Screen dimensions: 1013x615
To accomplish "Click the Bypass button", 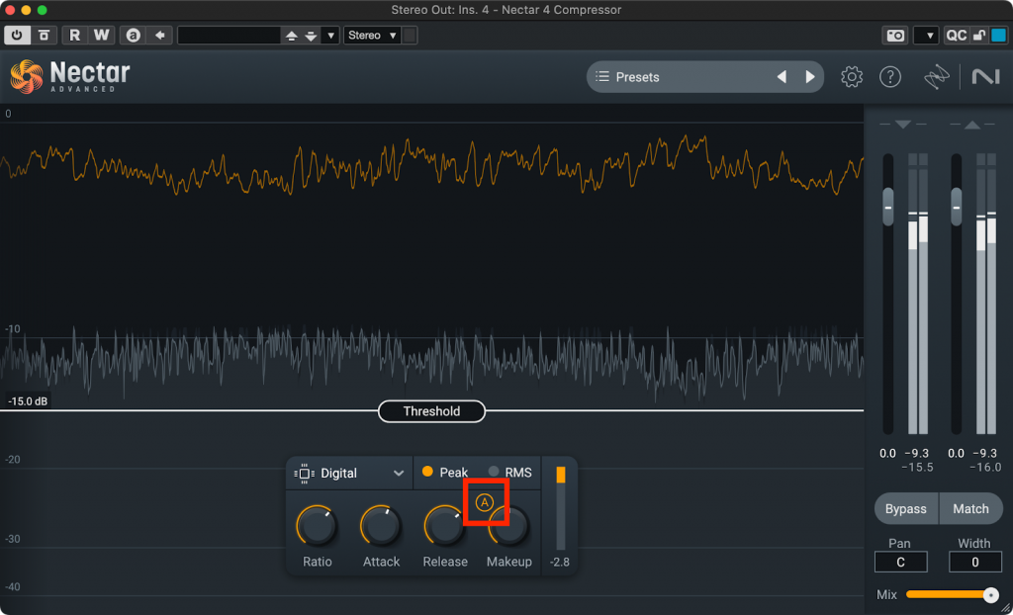I will [905, 509].
